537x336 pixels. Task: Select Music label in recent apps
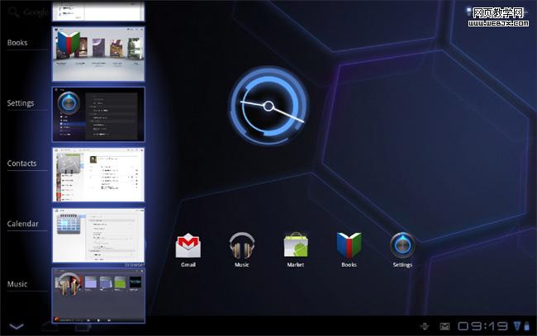point(17,284)
